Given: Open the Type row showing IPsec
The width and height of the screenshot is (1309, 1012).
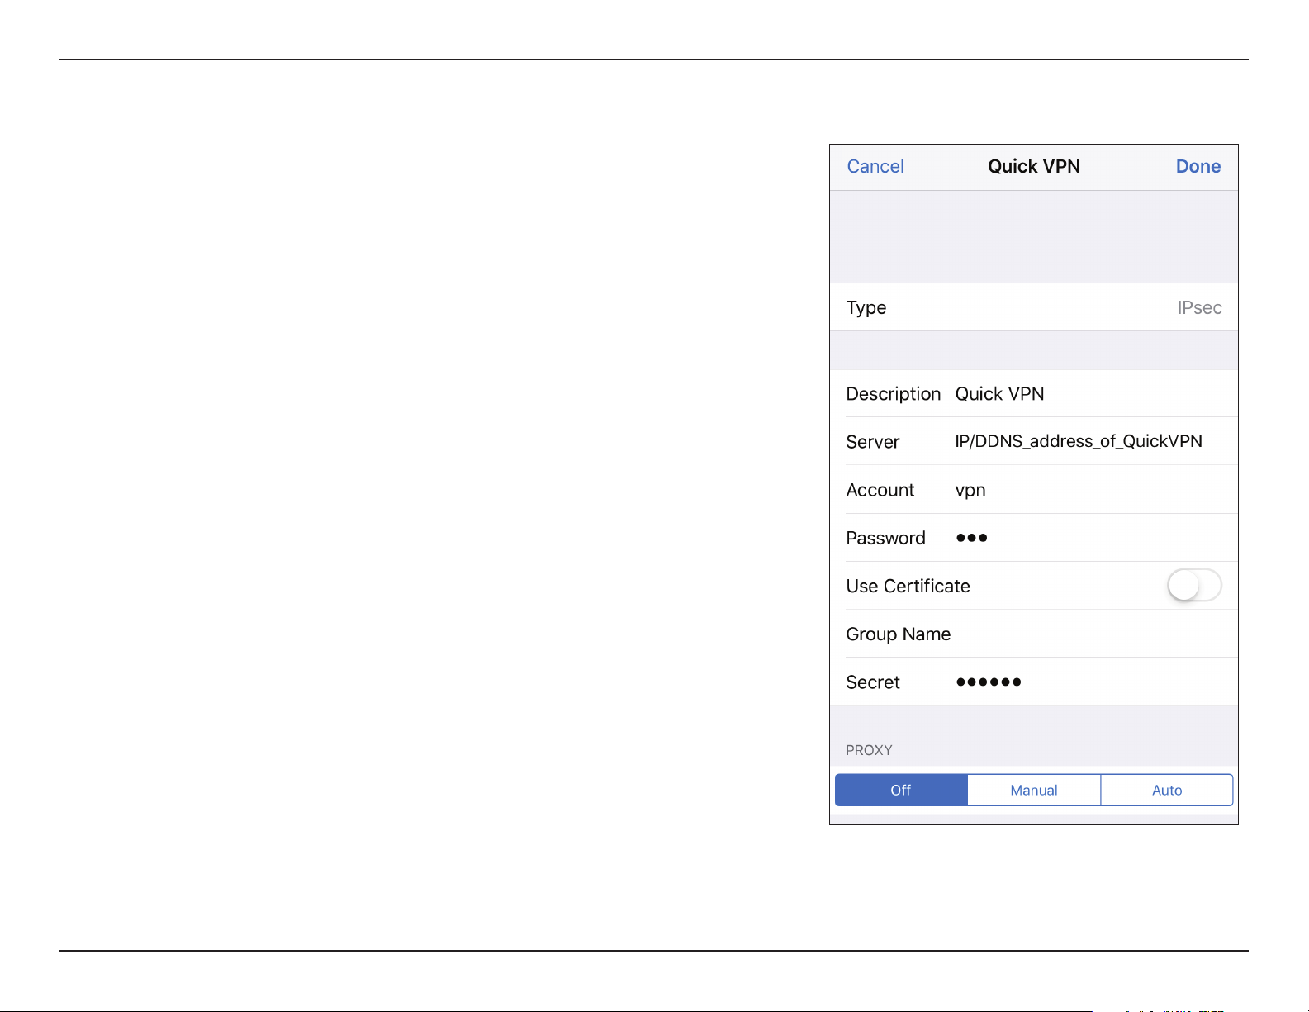Looking at the screenshot, I should pos(1034,307).
